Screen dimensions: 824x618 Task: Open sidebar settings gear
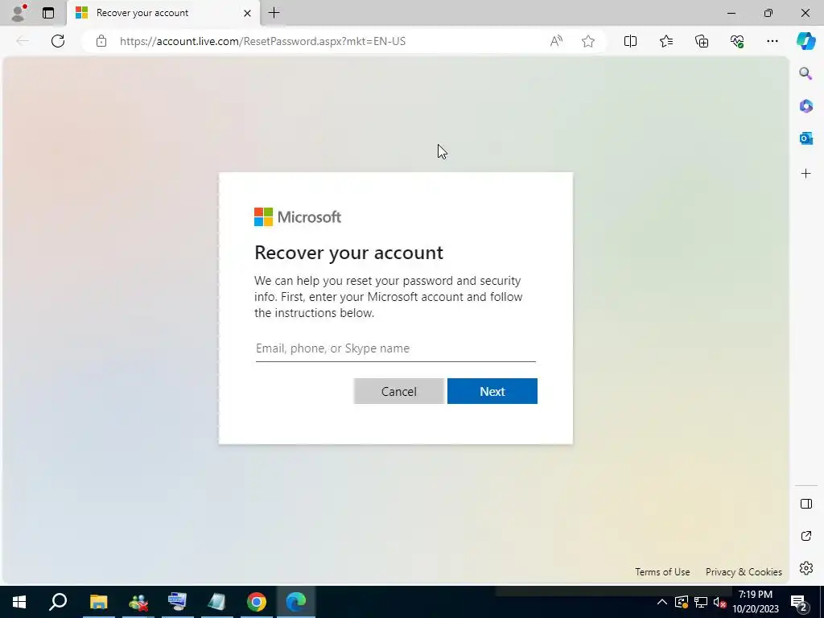point(805,568)
